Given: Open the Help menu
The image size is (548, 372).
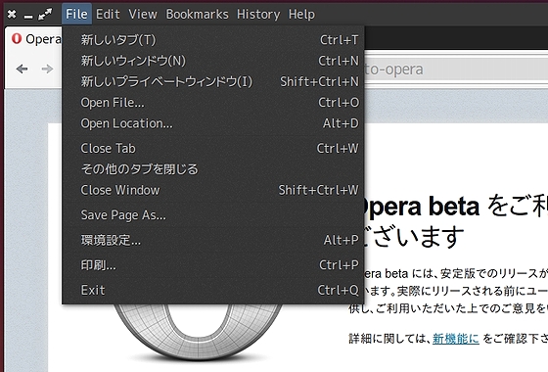Looking at the screenshot, I should point(301,14).
